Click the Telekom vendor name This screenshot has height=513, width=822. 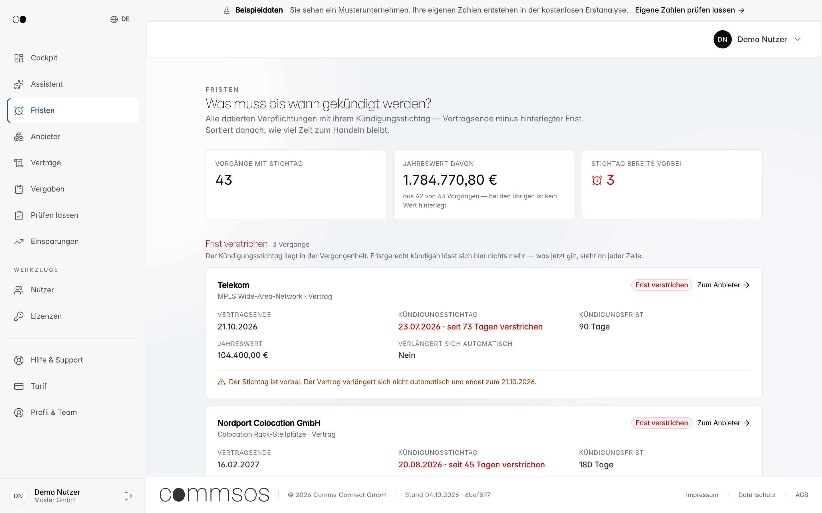[x=233, y=285]
